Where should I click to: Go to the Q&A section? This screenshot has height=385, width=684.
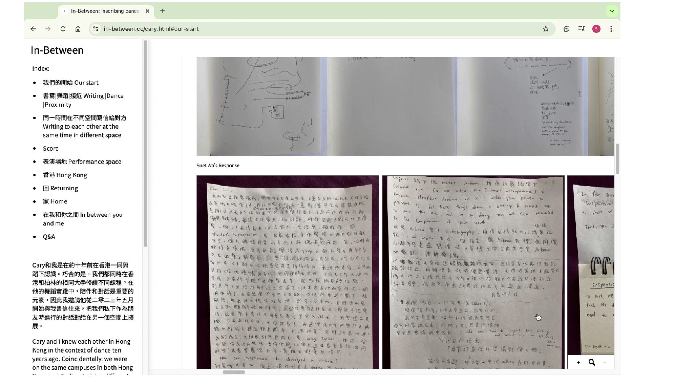(49, 237)
